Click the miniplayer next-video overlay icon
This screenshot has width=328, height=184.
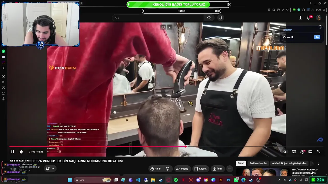click(x=169, y=27)
